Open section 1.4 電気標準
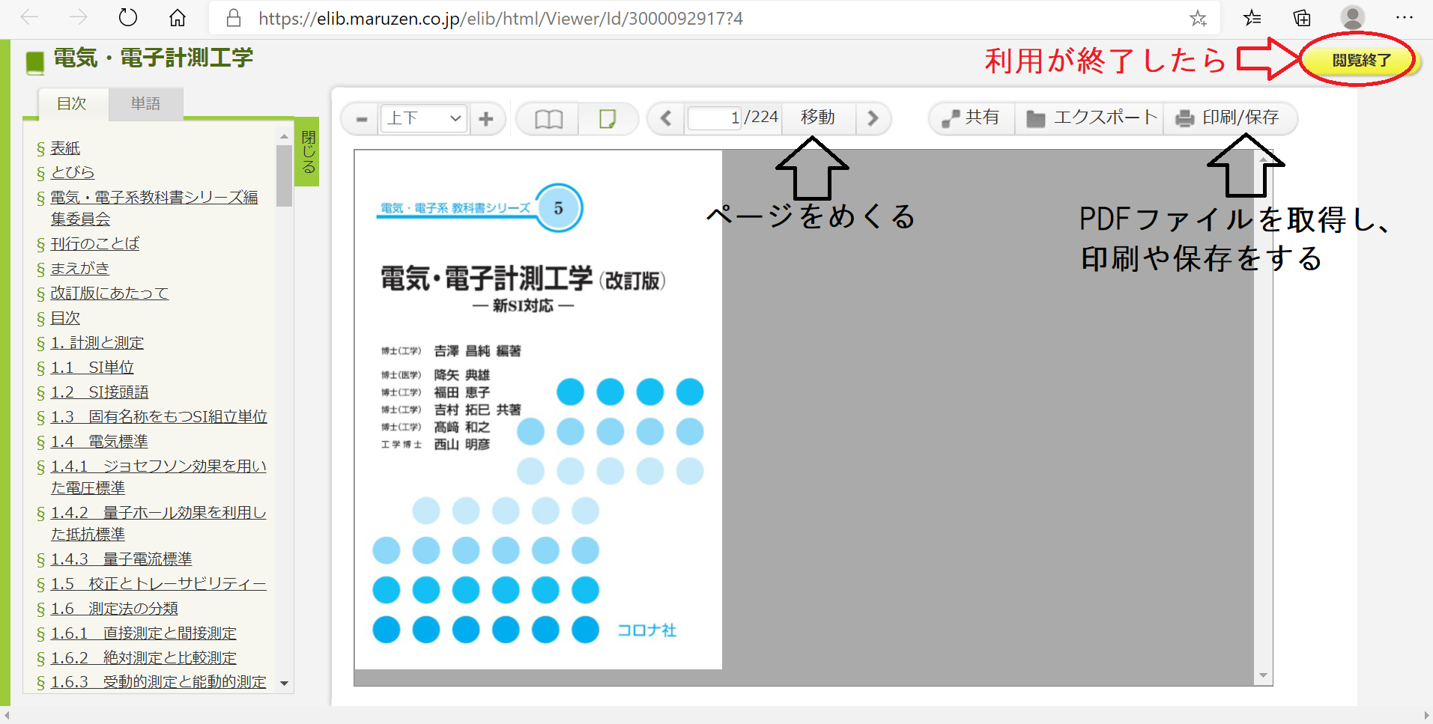The height and width of the screenshot is (724, 1433). [x=100, y=441]
